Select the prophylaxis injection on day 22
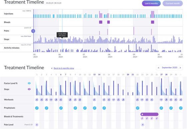This screenshot has width=187, height=129. [x=138, y=108]
